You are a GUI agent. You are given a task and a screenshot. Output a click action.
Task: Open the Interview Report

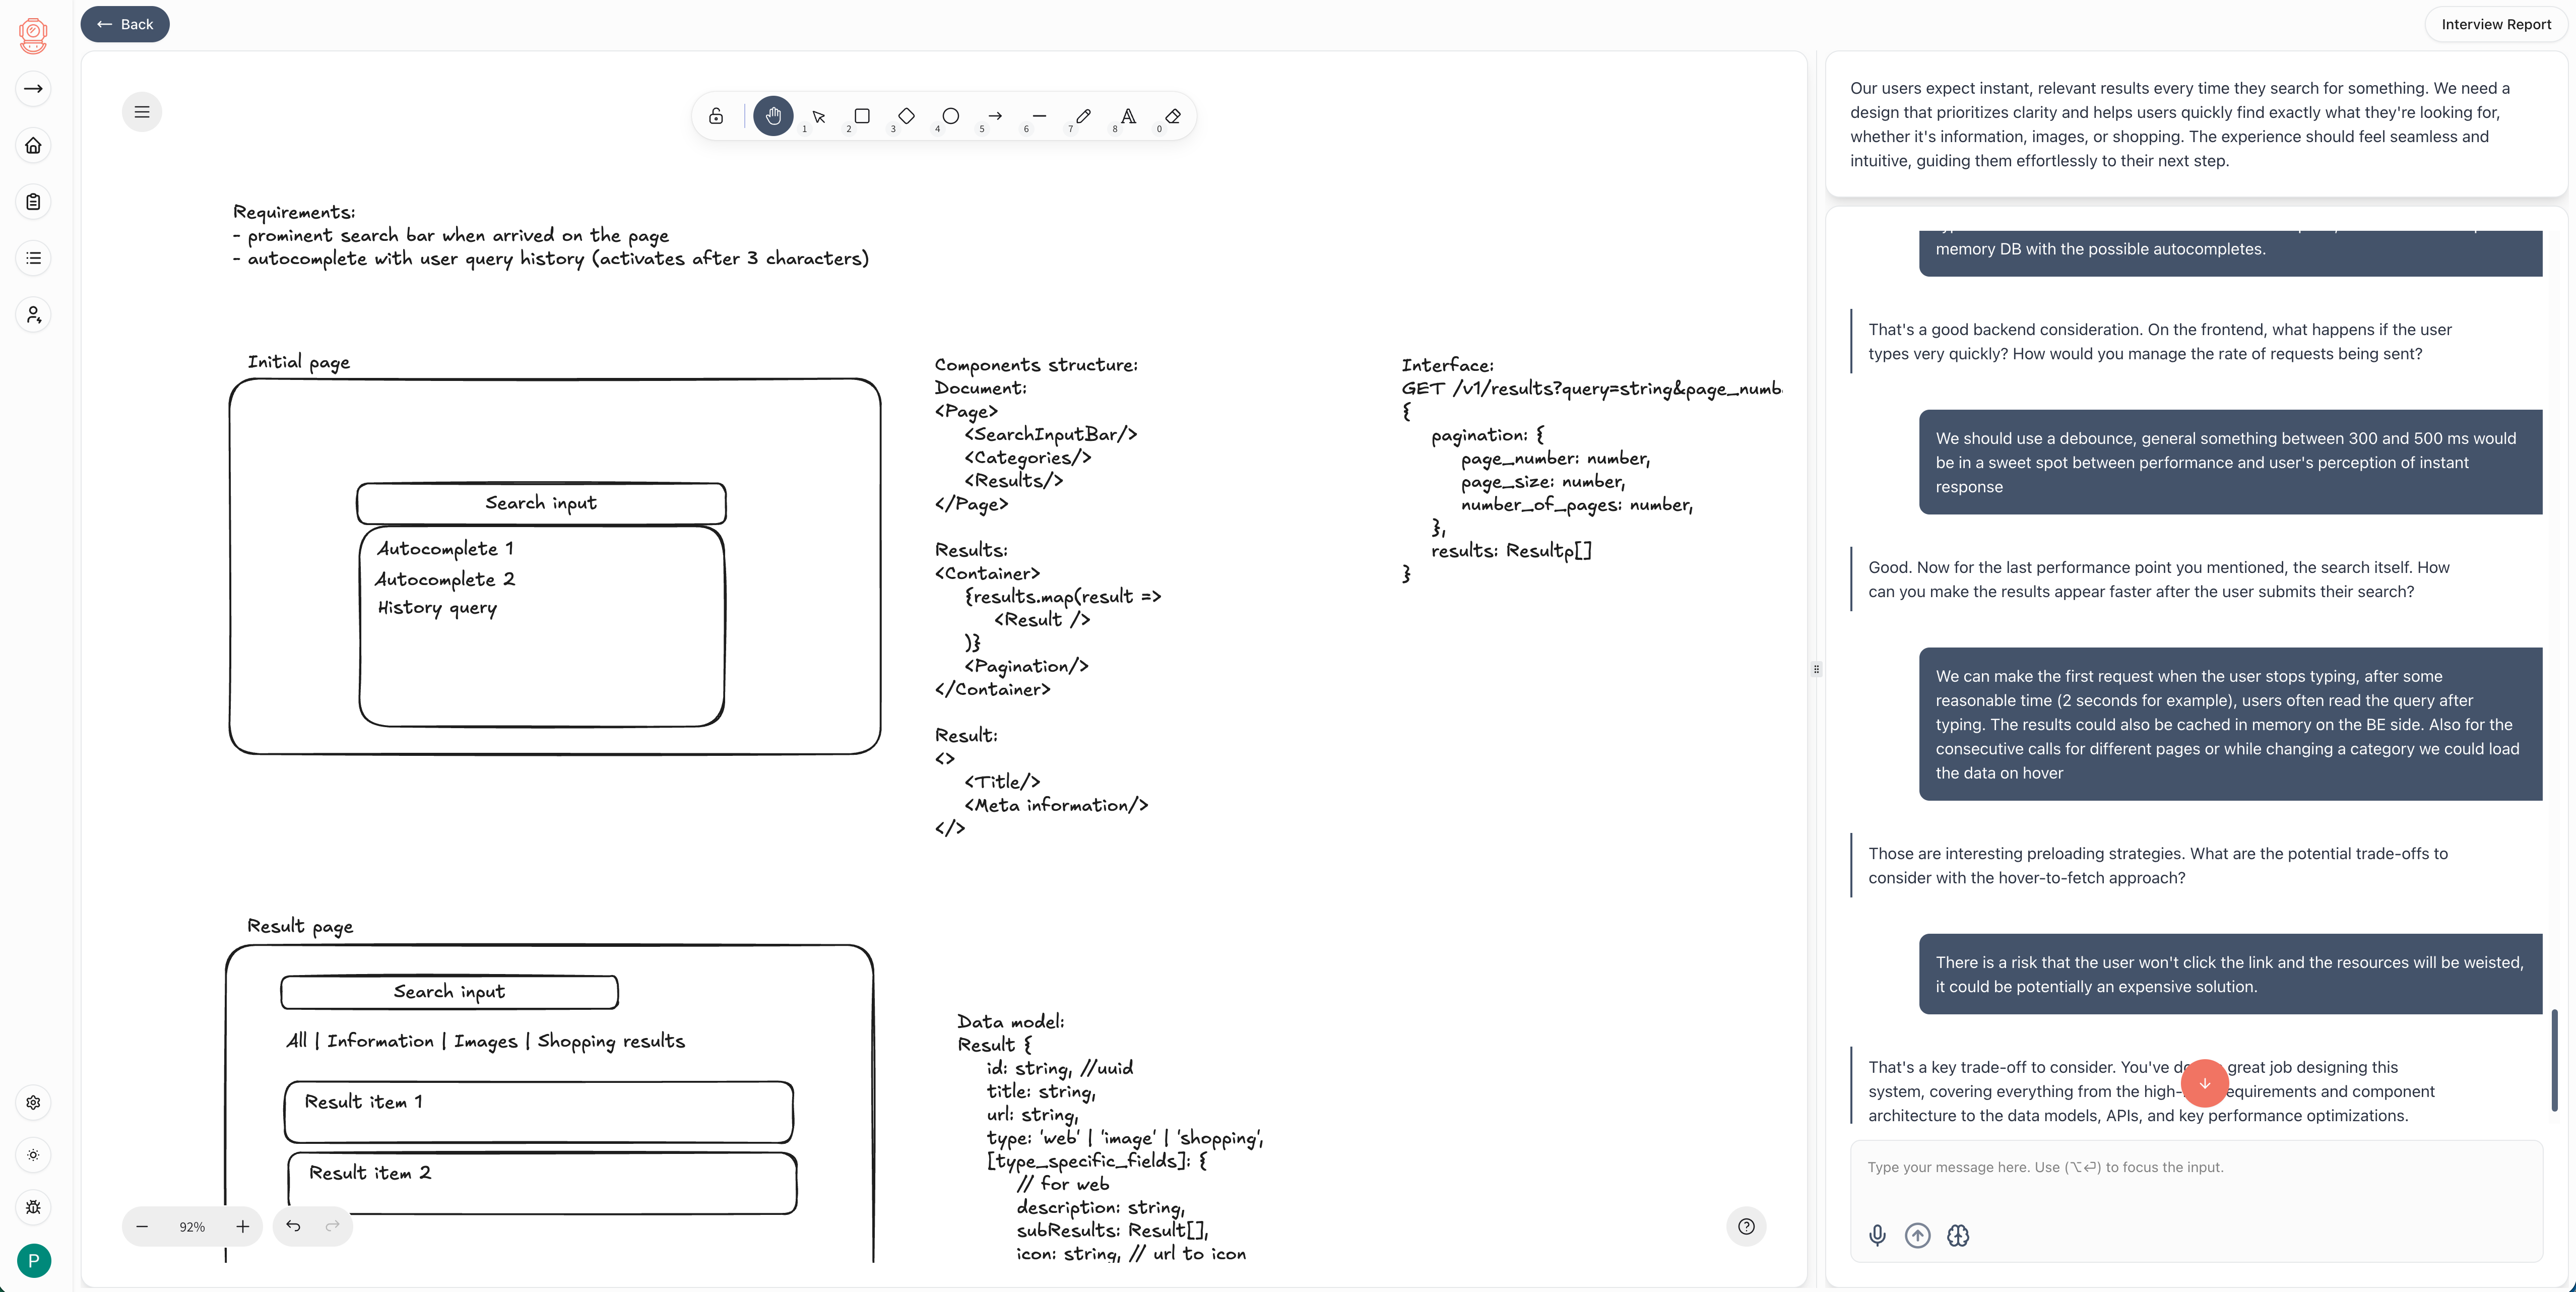[x=2495, y=24]
